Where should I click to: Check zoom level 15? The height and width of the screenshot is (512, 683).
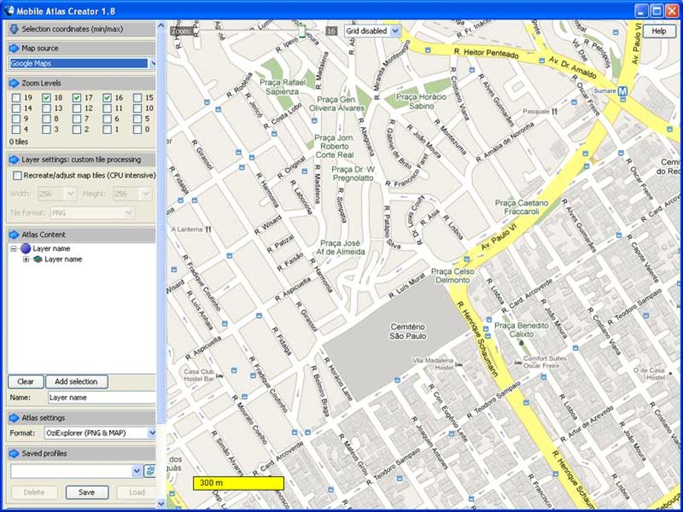click(138, 98)
